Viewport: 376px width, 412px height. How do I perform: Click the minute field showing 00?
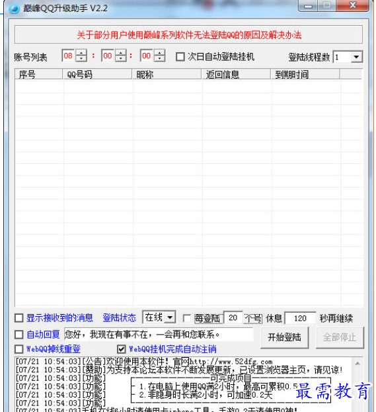coord(108,56)
